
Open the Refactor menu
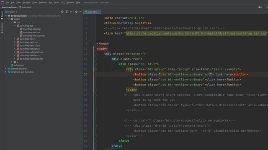(43, 2)
